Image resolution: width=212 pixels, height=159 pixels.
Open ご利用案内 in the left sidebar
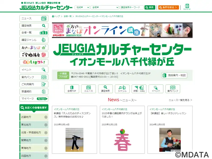pos(34,84)
